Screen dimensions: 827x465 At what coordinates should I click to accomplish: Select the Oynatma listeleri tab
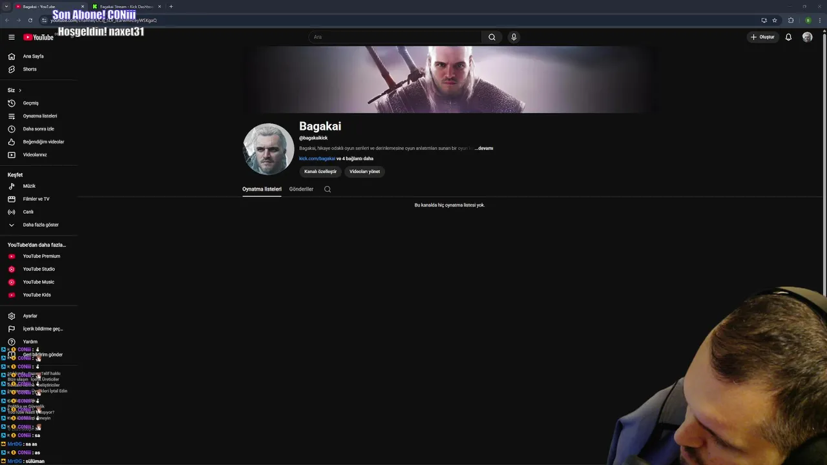tap(262, 189)
